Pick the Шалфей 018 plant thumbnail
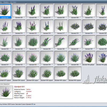107x107 pixels. [75, 26]
